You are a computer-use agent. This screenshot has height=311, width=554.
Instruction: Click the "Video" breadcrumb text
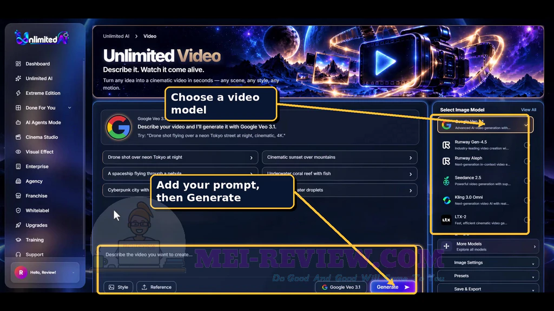[150, 36]
